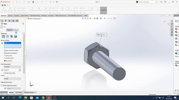179x100 pixels.
Task: Select Constant Size Fillet type icon
Action: [x=3, y=36]
